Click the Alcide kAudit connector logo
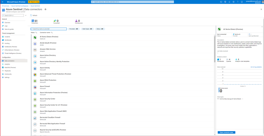Viewport: 264px width, 136px height. tap(35, 44)
